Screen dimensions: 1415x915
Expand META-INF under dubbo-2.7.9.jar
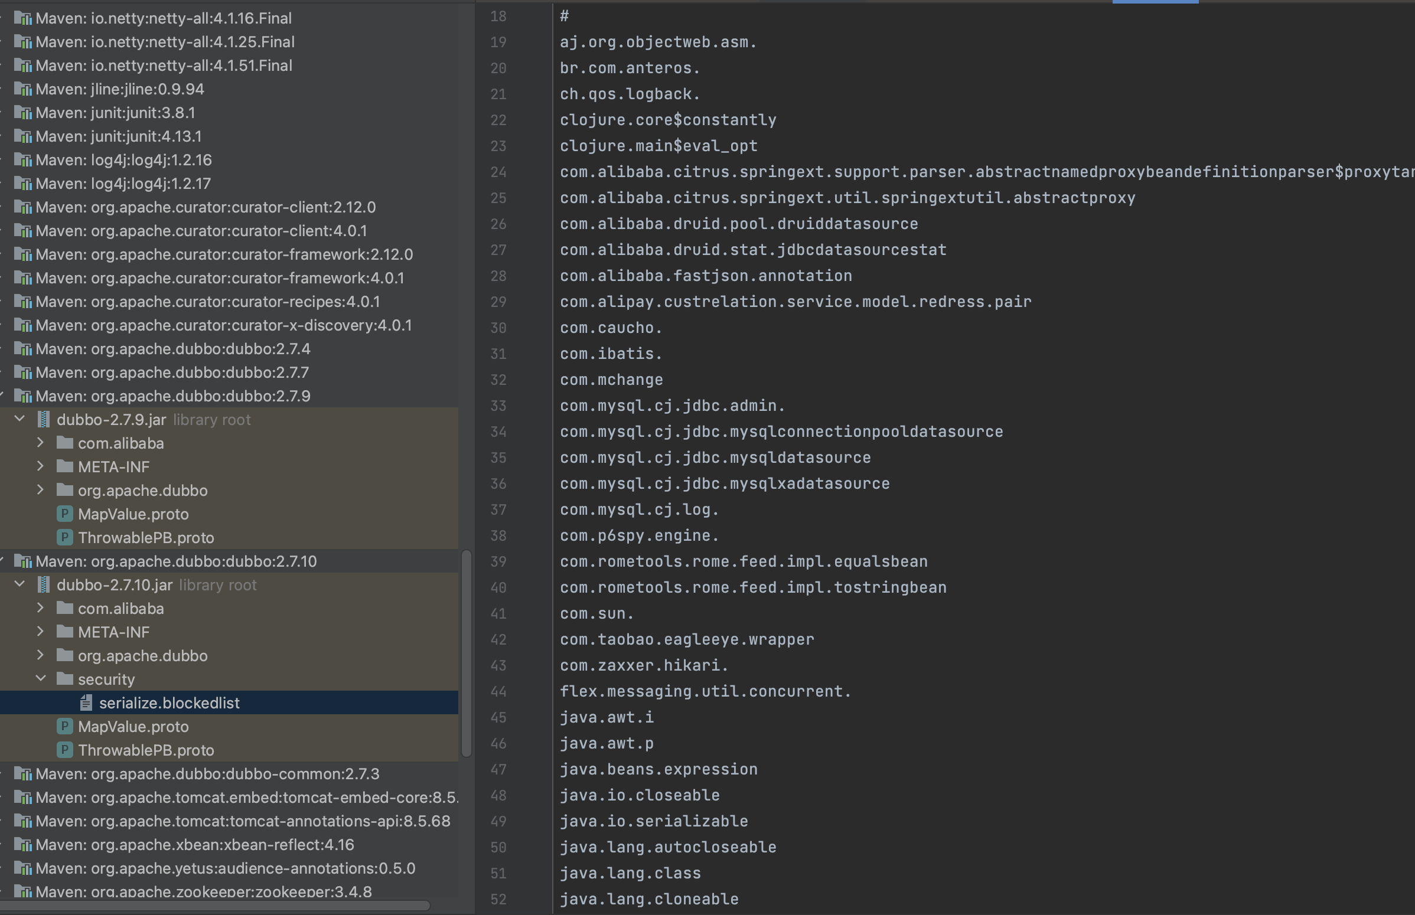coord(40,467)
